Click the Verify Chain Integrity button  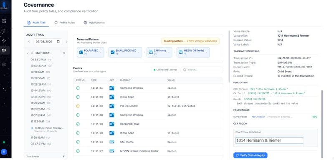tap(250, 155)
